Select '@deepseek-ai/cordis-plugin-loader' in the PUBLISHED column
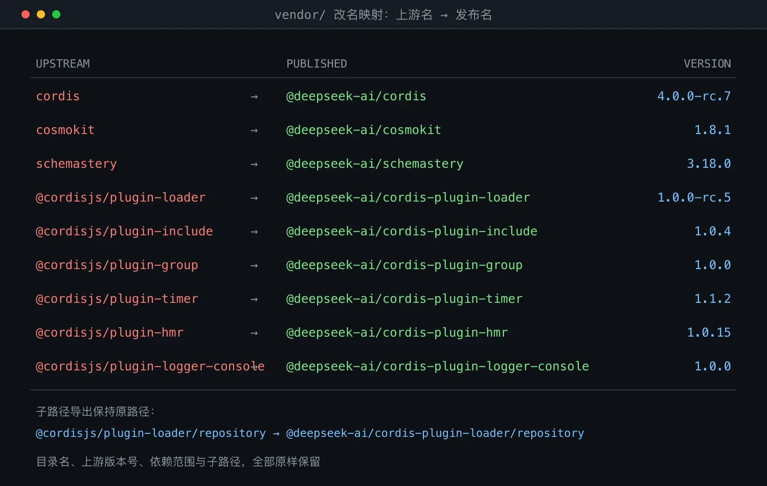Screen dimensions: 767x486 (x=408, y=197)
